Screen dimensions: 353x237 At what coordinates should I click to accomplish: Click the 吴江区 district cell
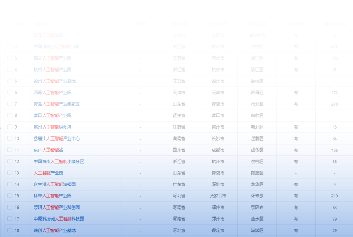point(257,58)
